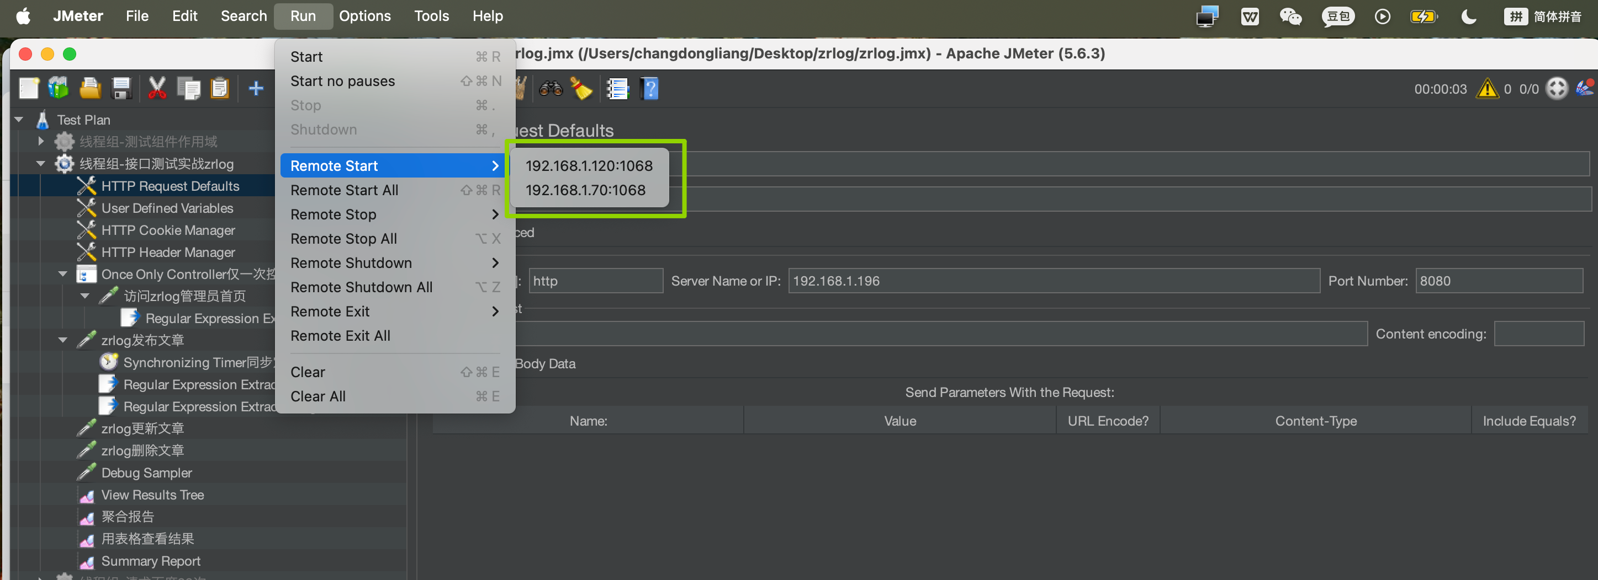Click the remote engines status icon

coord(1557,89)
